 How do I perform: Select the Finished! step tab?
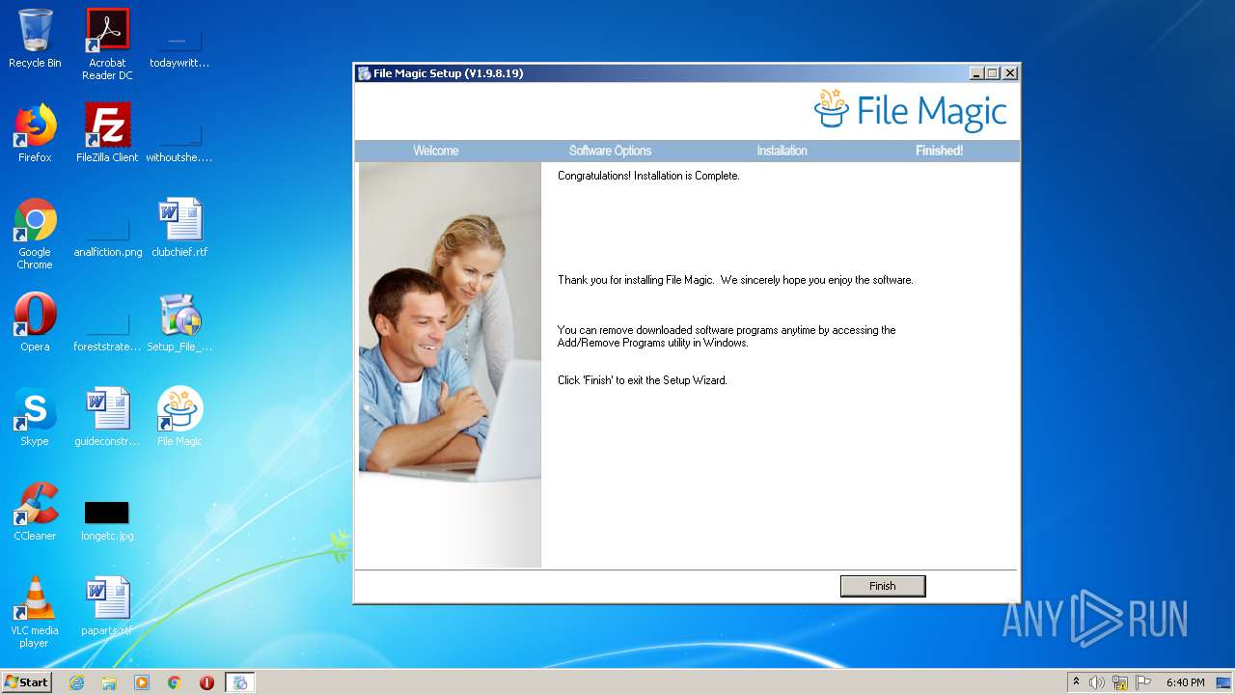(x=939, y=151)
